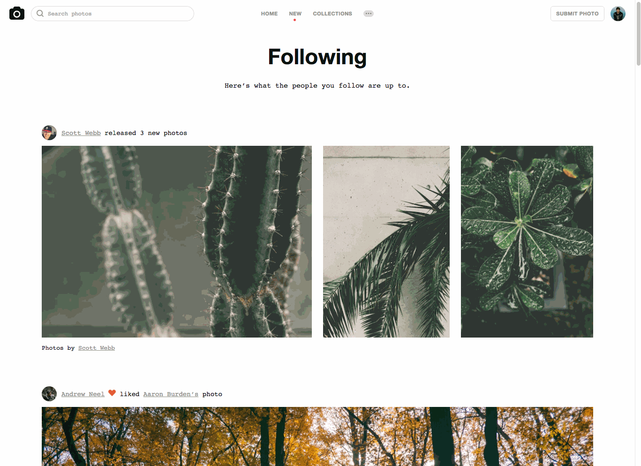This screenshot has width=641, height=466.
Task: Open Scott Webb profile link in header
Action: [81, 133]
